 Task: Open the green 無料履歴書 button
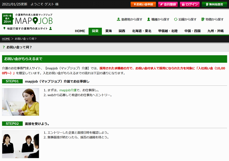coord(214,4)
